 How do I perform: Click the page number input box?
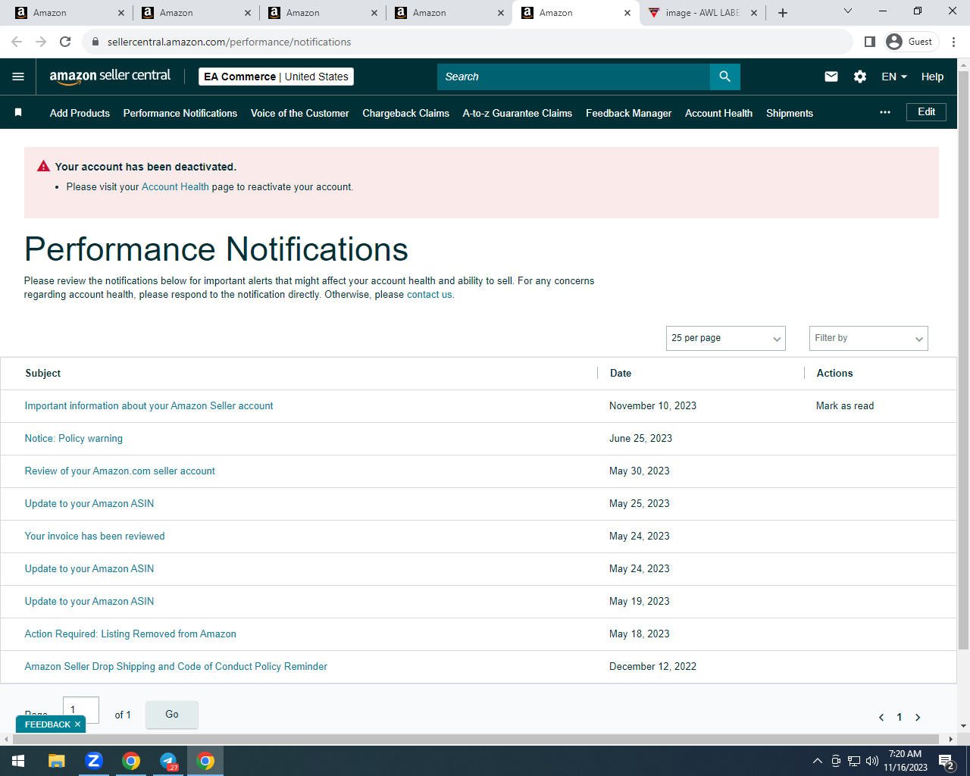tap(81, 710)
